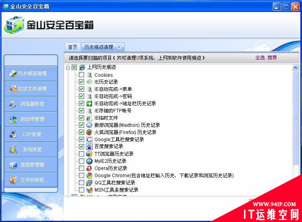The height and width of the screenshot is (222, 302).
Task: Click the green arrow icon for 地址栏历史记录
Action: point(89,104)
